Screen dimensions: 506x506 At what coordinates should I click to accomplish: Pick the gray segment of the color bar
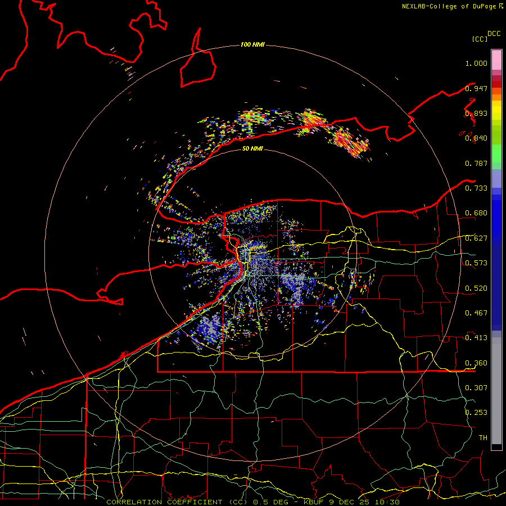click(x=496, y=391)
